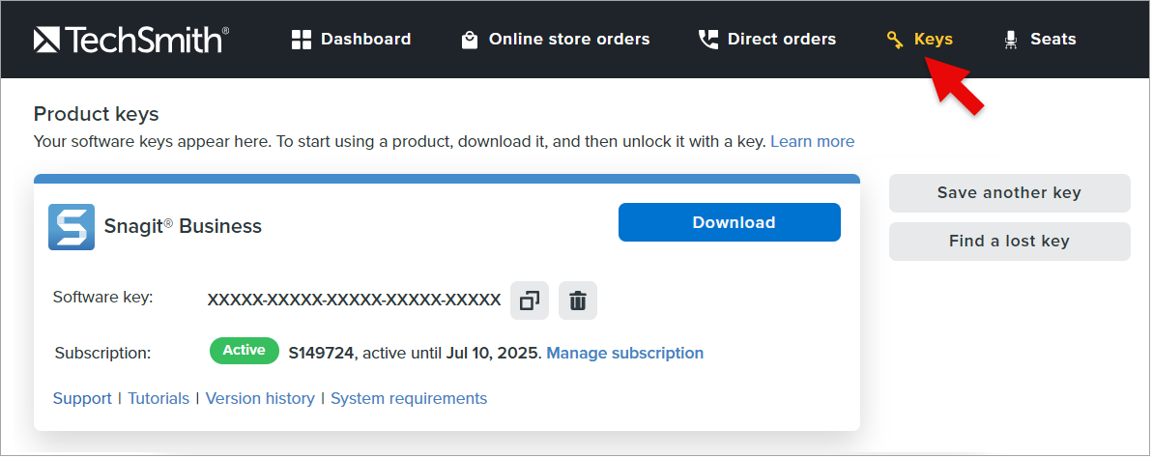Viewport: 1153px width, 458px height.
Task: Delete the software key with trash icon
Action: coord(578,301)
